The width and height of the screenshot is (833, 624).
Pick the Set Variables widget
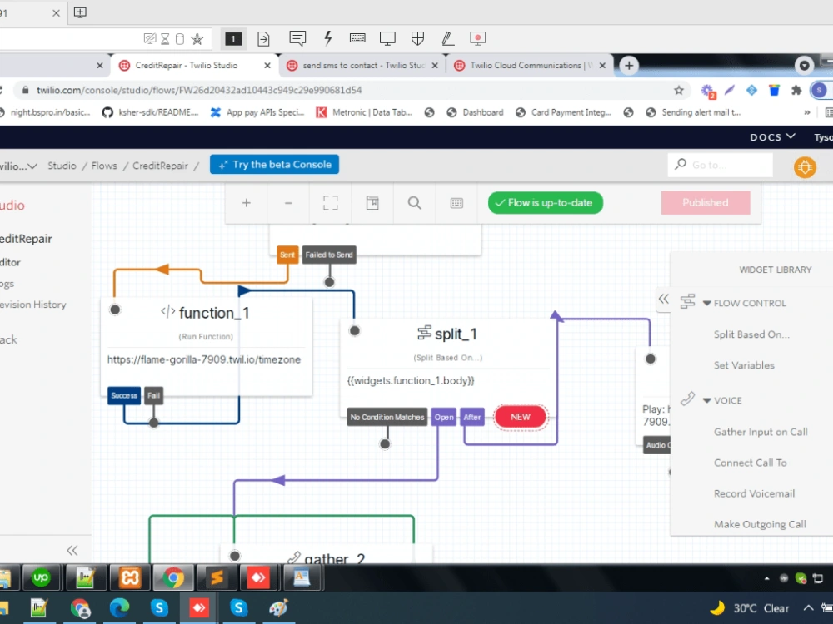pos(744,365)
